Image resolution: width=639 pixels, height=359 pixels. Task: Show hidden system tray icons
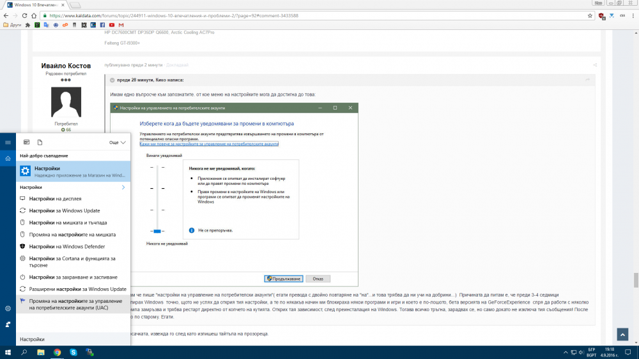566,353
